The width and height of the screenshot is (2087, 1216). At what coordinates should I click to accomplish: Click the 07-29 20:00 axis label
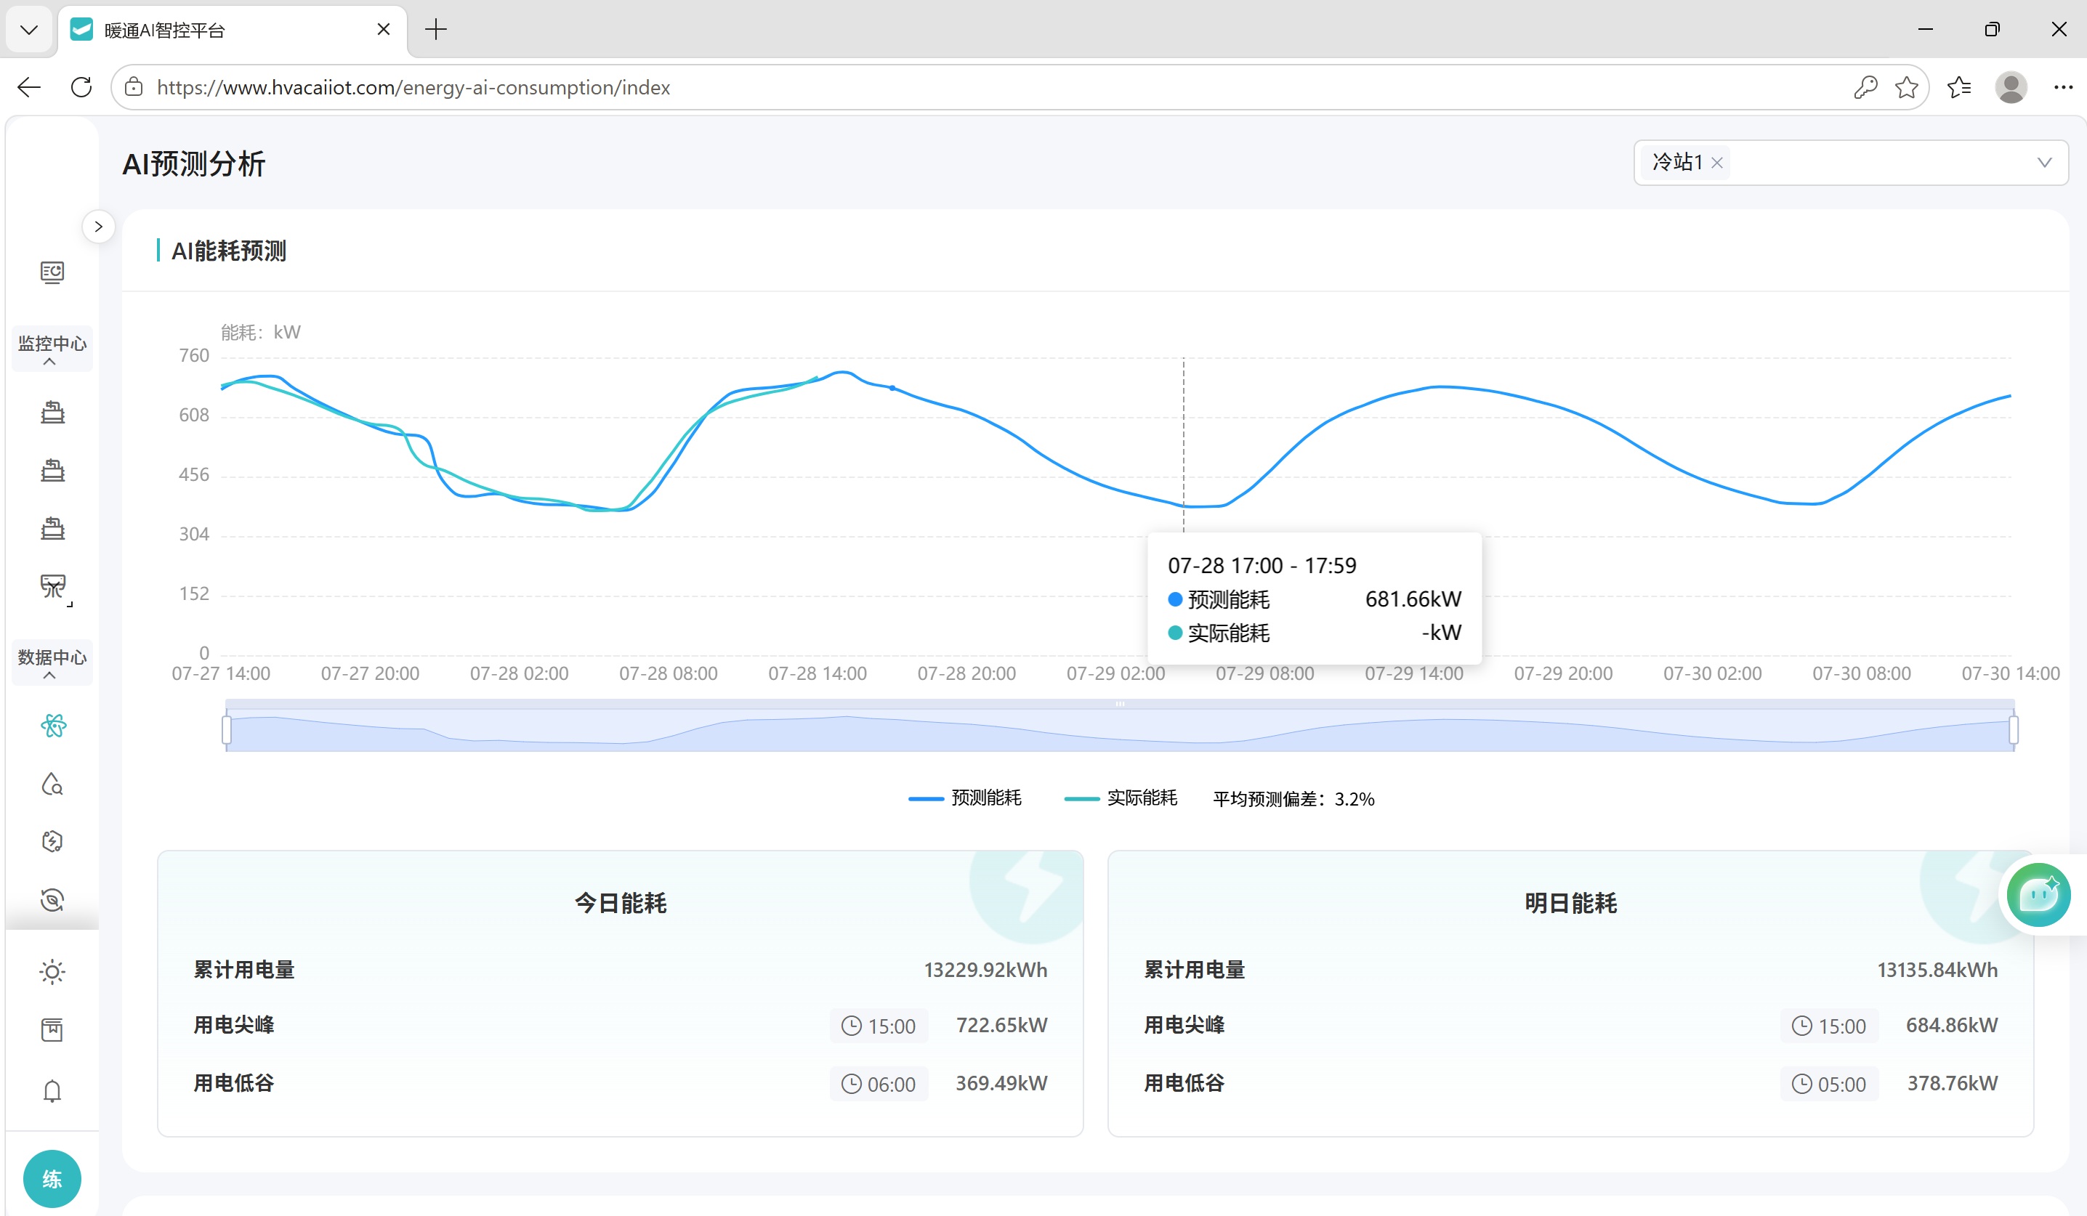click(1564, 673)
